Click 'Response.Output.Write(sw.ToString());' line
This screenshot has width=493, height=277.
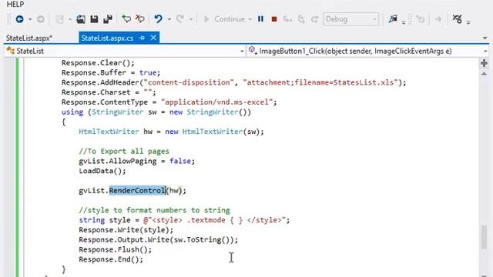click(159, 239)
